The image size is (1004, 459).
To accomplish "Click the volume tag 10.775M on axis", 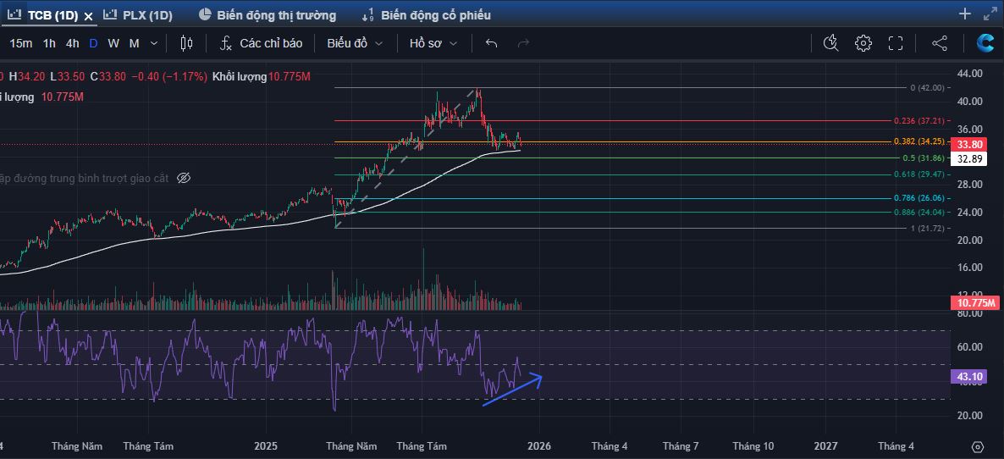I will point(975,303).
